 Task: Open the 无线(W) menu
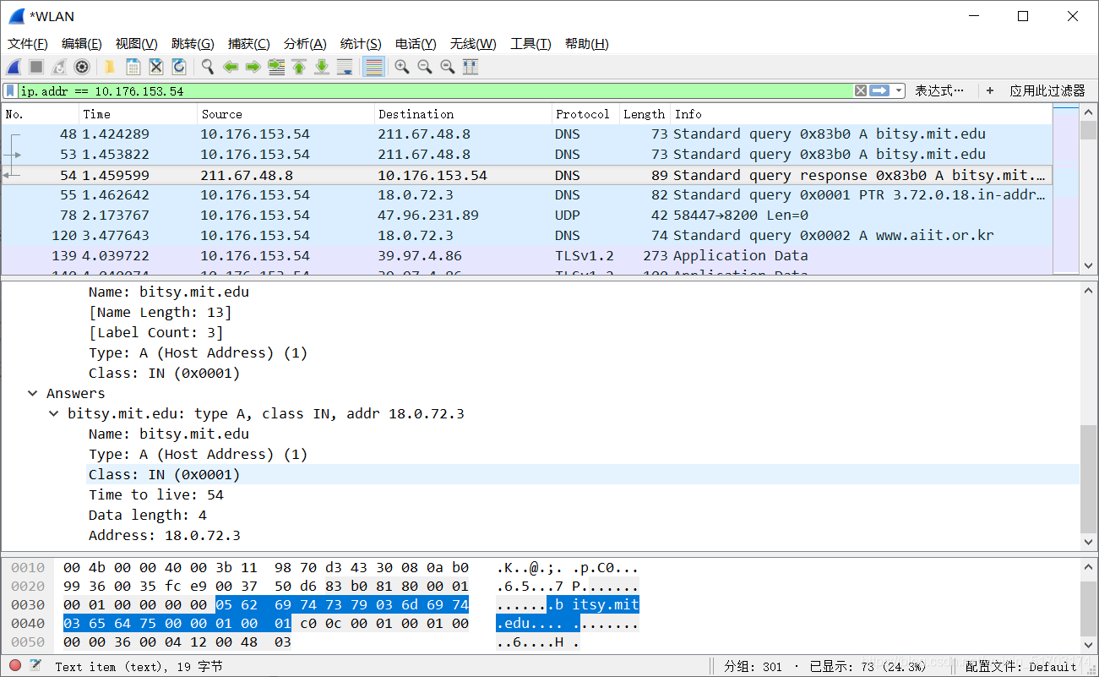pos(473,44)
